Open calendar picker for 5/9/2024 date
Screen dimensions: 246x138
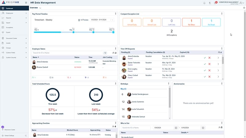[x=176, y=128]
